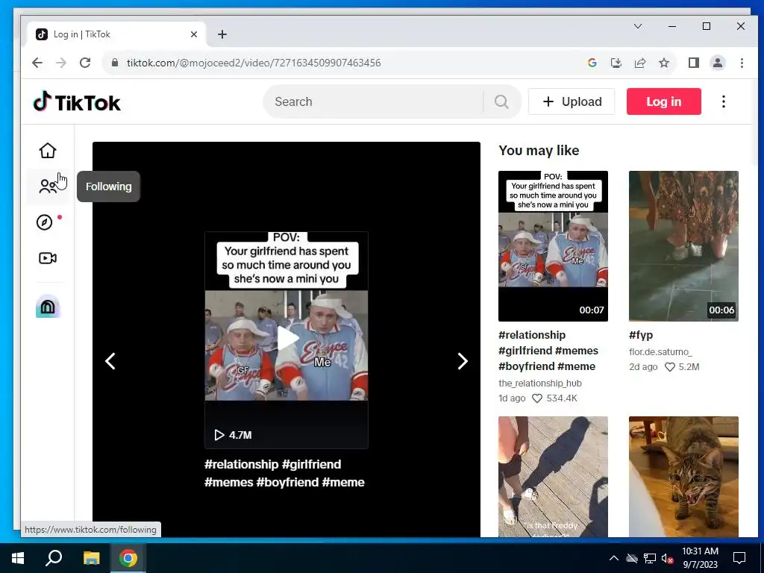
Task: Click the 5.2M likes heart icon
Action: click(x=670, y=367)
